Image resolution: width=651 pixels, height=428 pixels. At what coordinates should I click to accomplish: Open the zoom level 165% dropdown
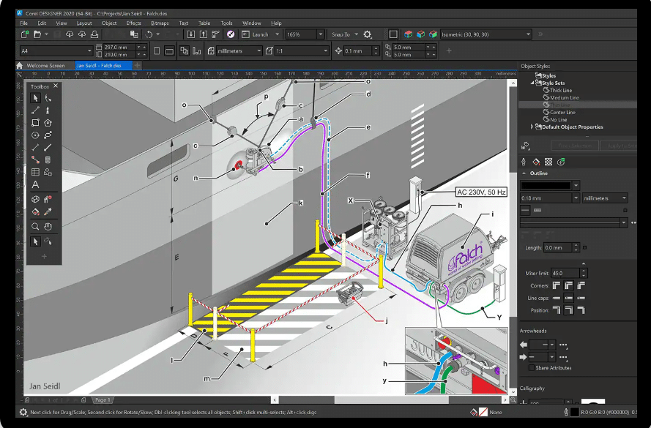(x=320, y=34)
